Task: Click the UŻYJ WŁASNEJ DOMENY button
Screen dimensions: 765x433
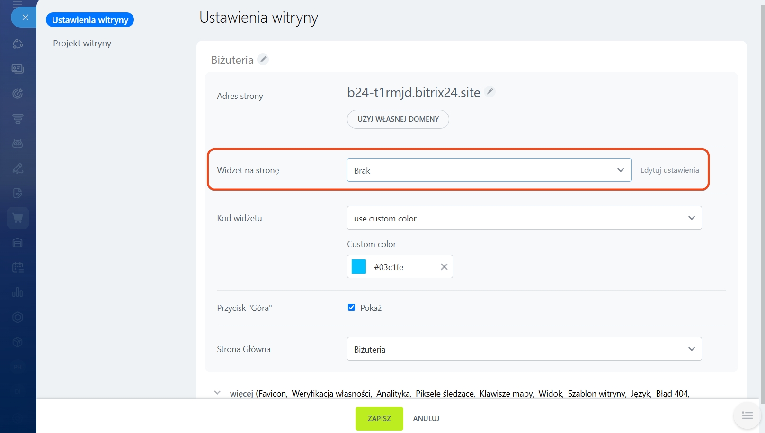Action: (x=398, y=119)
